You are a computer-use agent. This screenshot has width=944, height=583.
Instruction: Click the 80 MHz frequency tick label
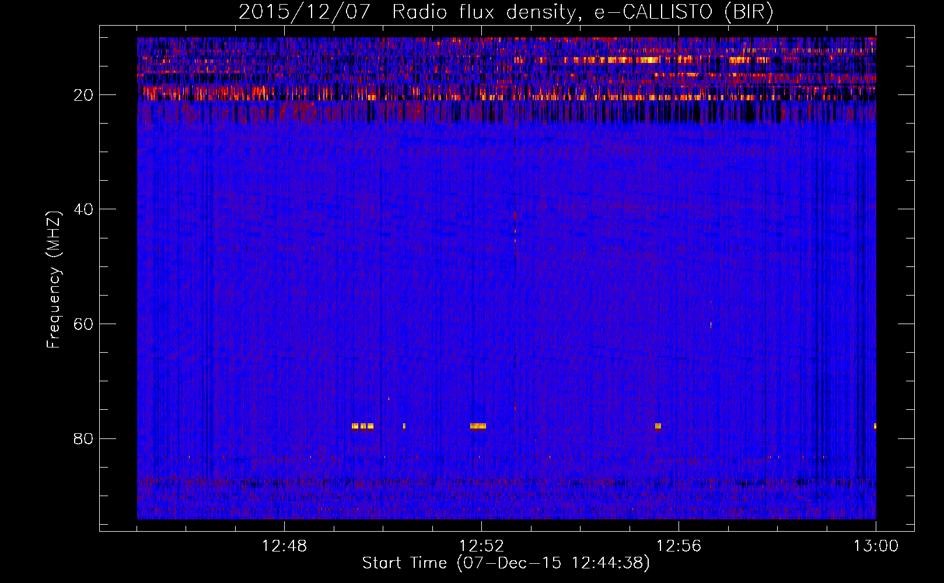pyautogui.click(x=84, y=438)
